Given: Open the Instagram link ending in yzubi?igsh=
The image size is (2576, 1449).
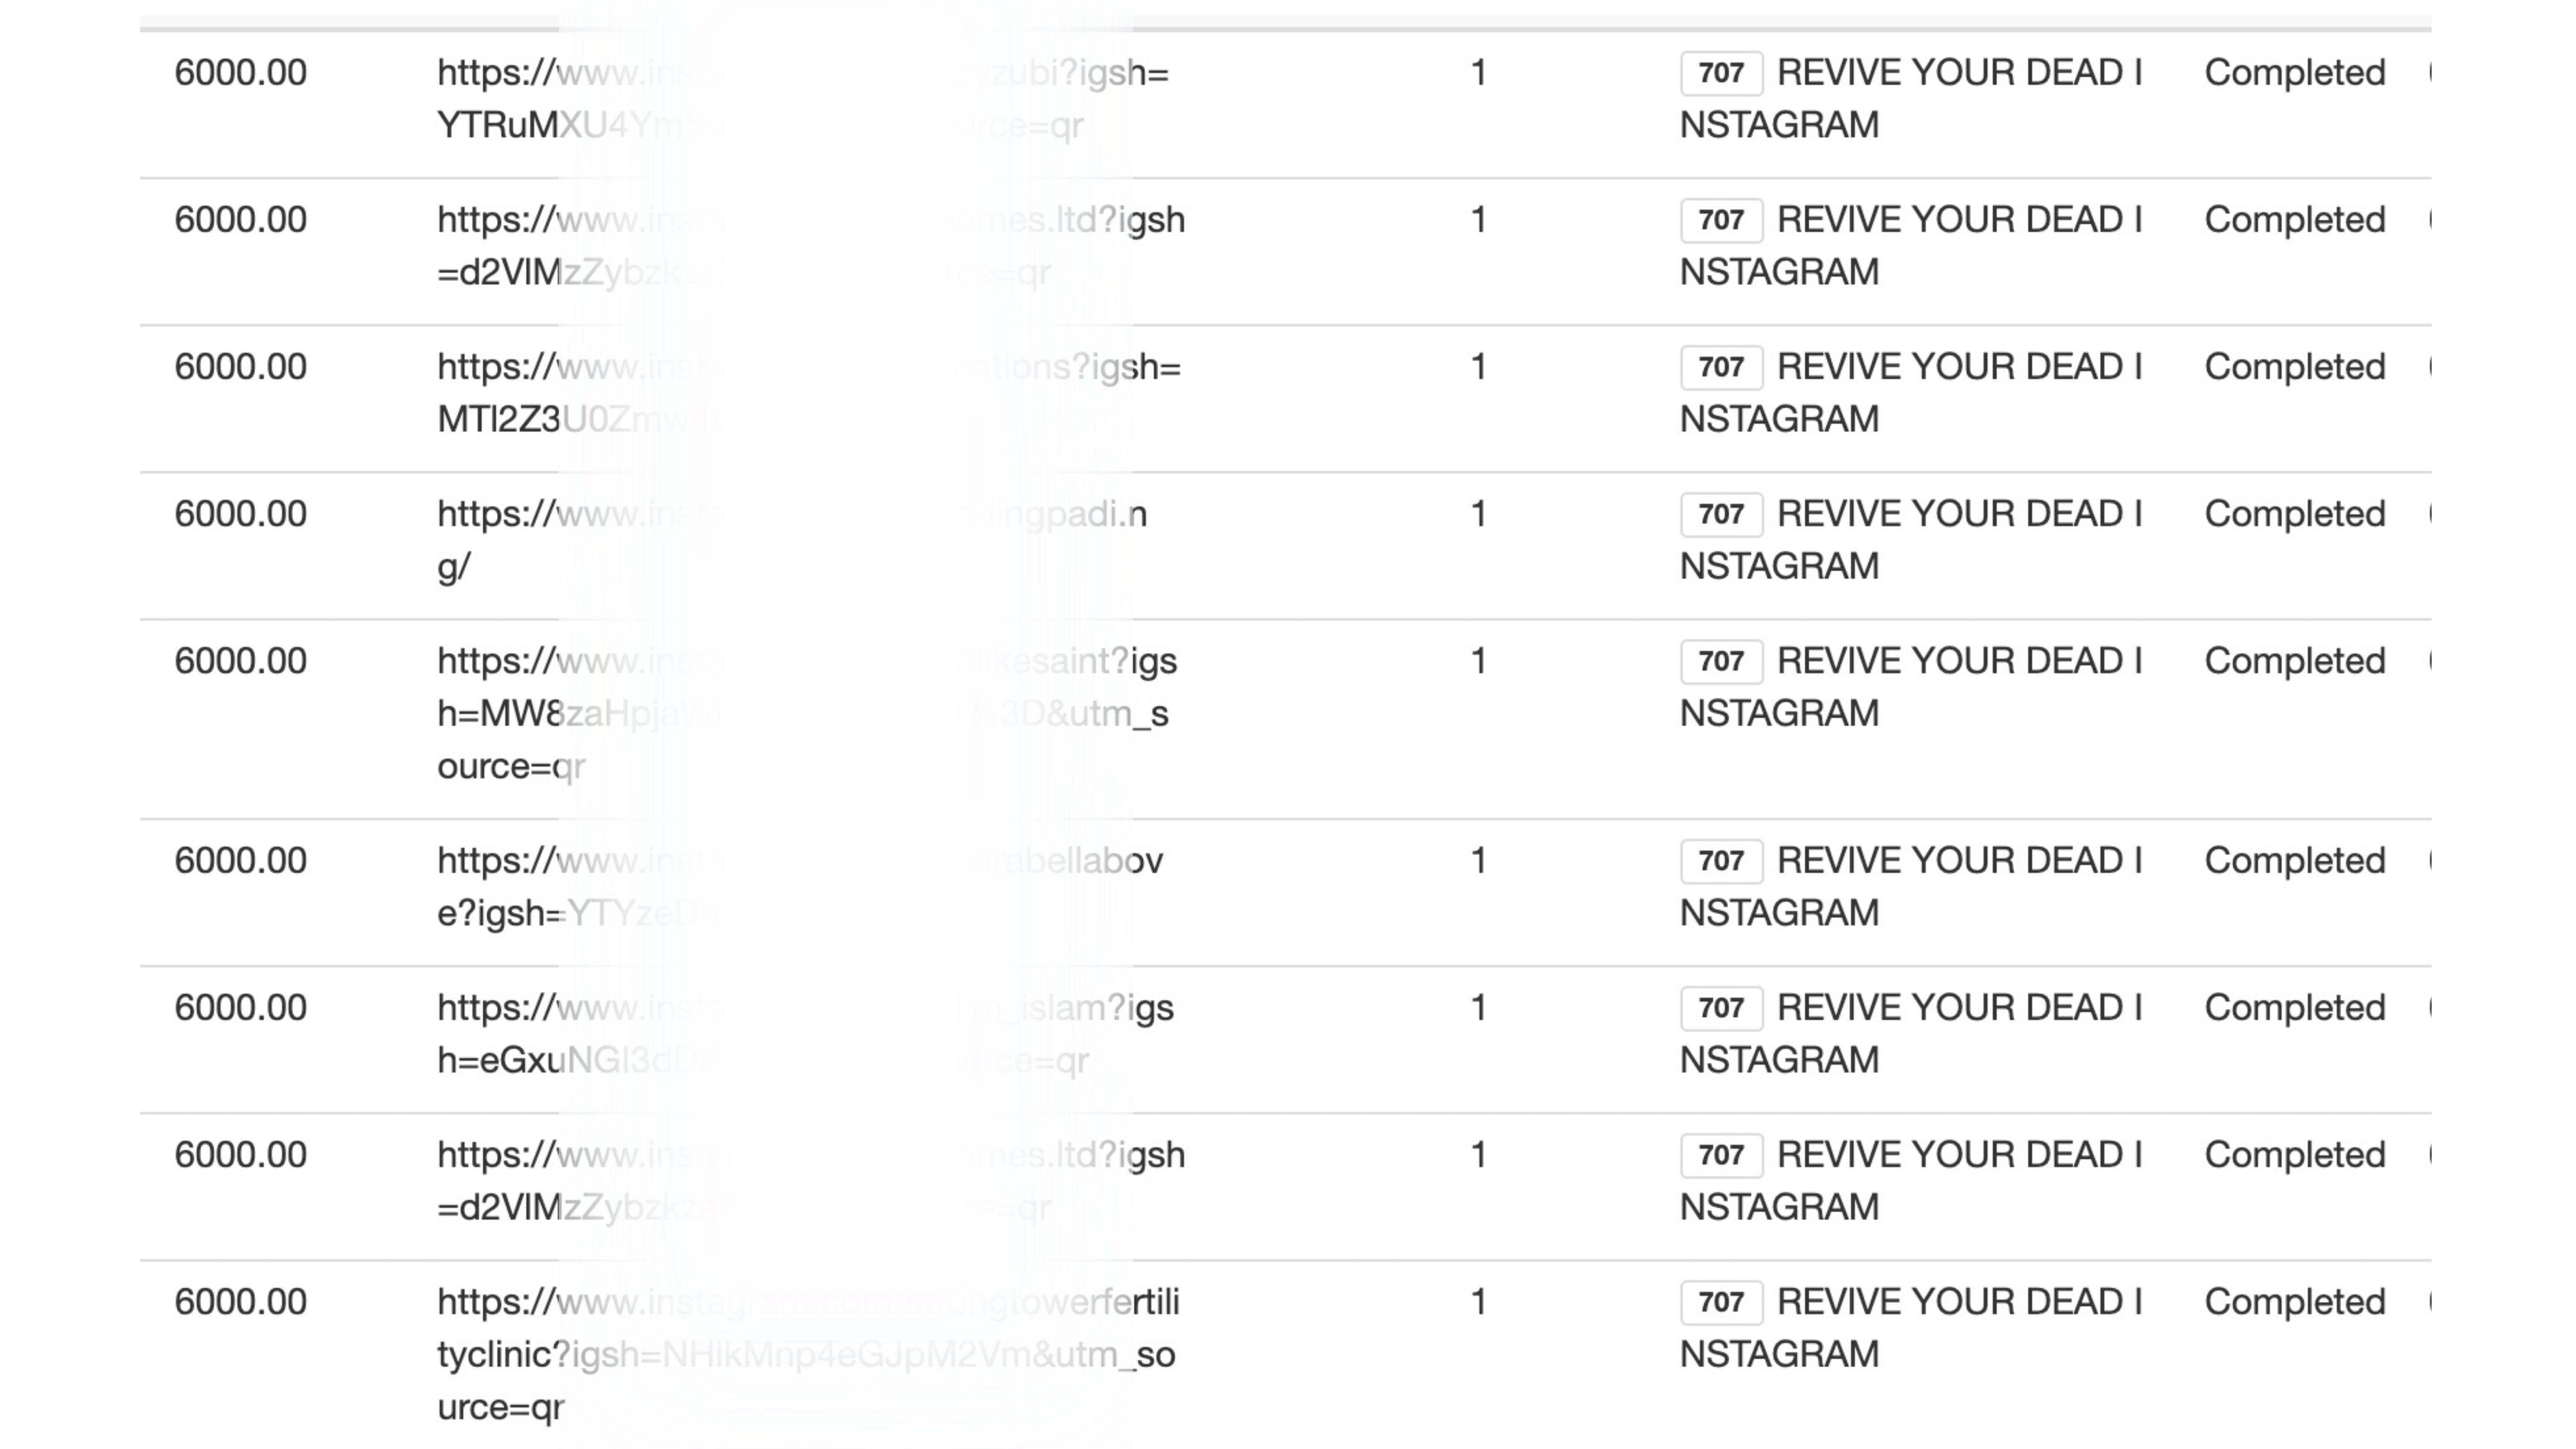Looking at the screenshot, I should 803,99.
